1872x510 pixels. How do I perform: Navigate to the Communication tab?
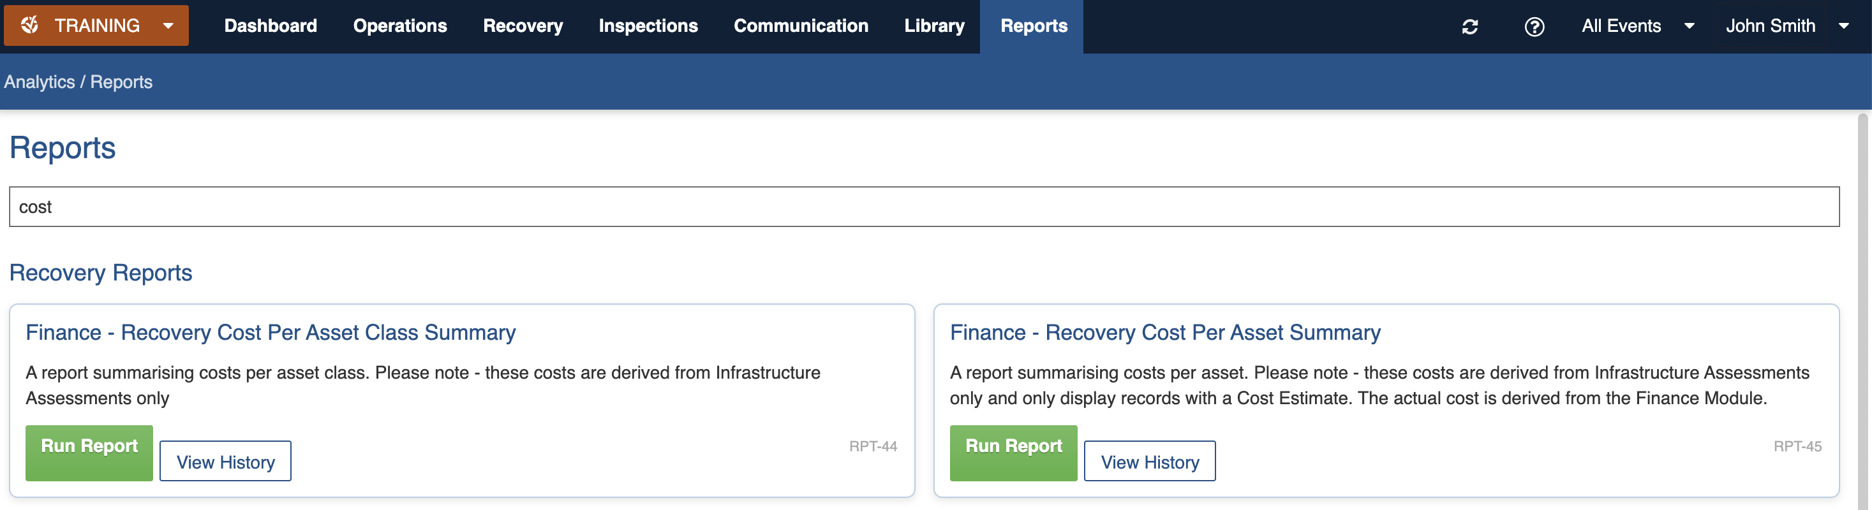(800, 26)
